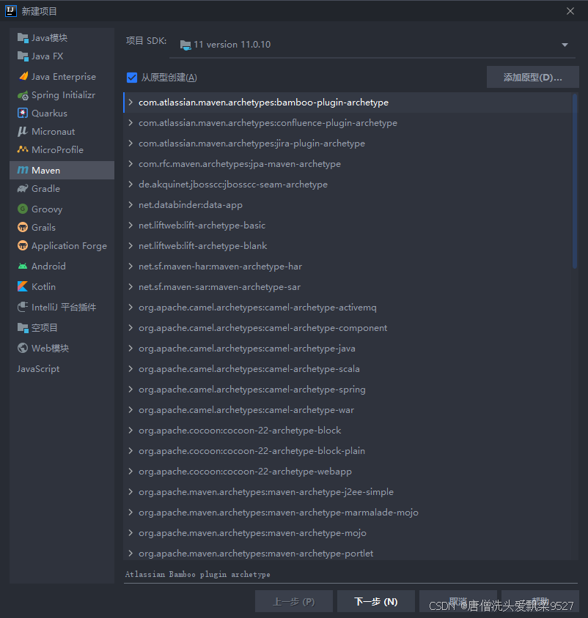Select cocoon-22-archetype-block row
Screen dimensions: 588x618
(x=348, y=430)
